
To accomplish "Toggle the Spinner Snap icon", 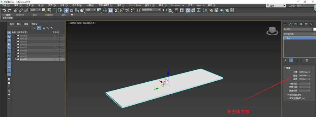I will click(x=132, y=10).
